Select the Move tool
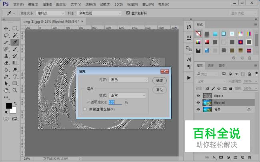The image size is (260, 162). click(6, 28)
